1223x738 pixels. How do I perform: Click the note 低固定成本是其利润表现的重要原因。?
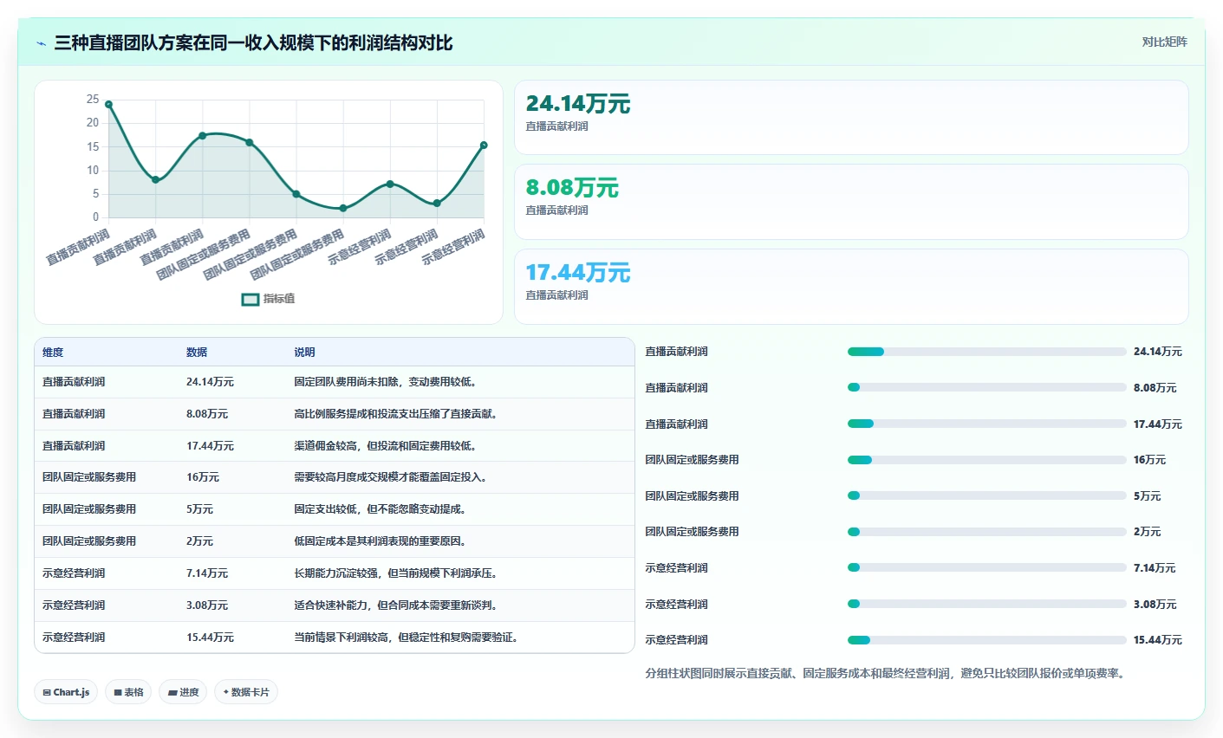pyautogui.click(x=381, y=541)
